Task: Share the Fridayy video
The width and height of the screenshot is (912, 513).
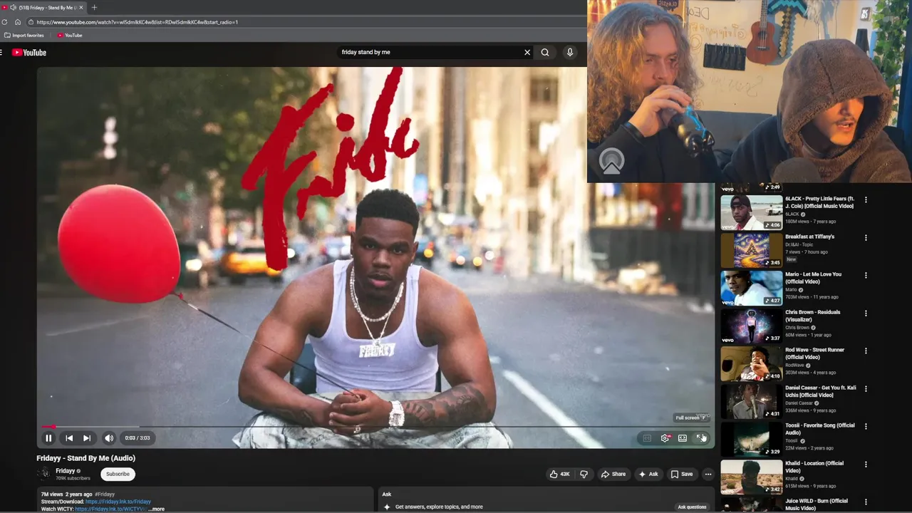Action: pos(613,474)
